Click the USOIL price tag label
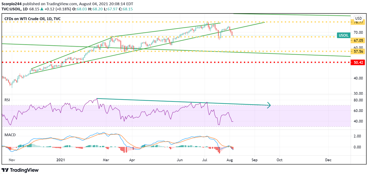367x174 pixels. [344, 35]
